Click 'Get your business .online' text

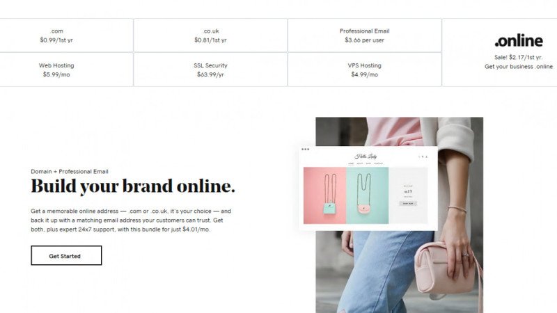coord(519,66)
